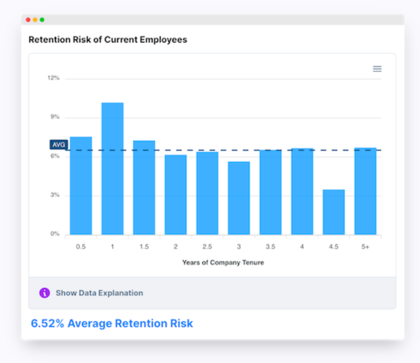Screen dimensions: 420x363
Task: Click the 4.5 x-axis label
Action: coord(334,247)
